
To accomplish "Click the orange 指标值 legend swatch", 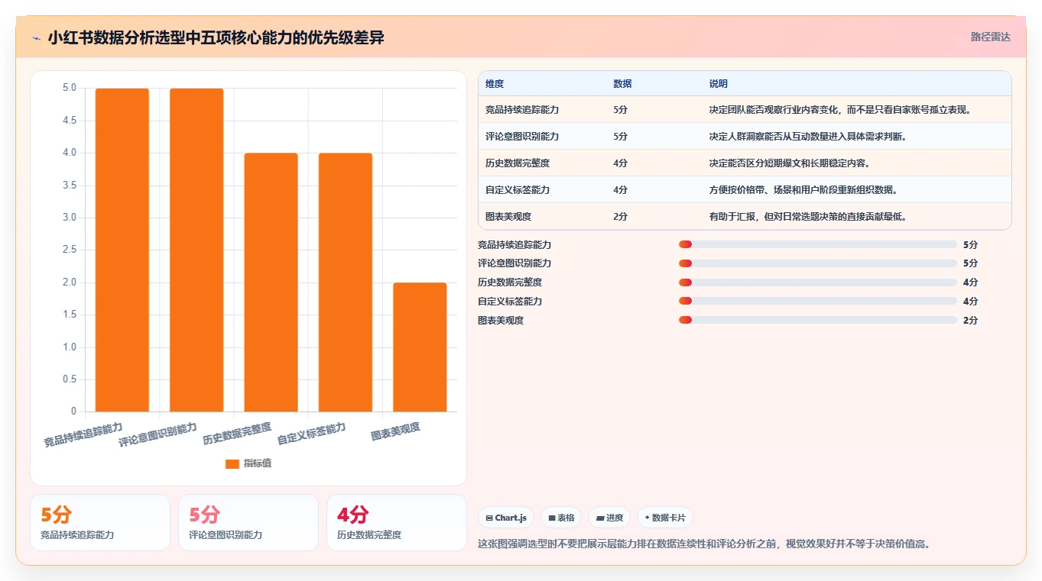I will coord(232,464).
